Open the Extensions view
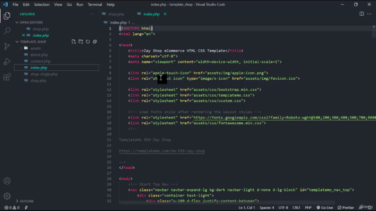The height and width of the screenshot is (211, 376). tap(7, 77)
